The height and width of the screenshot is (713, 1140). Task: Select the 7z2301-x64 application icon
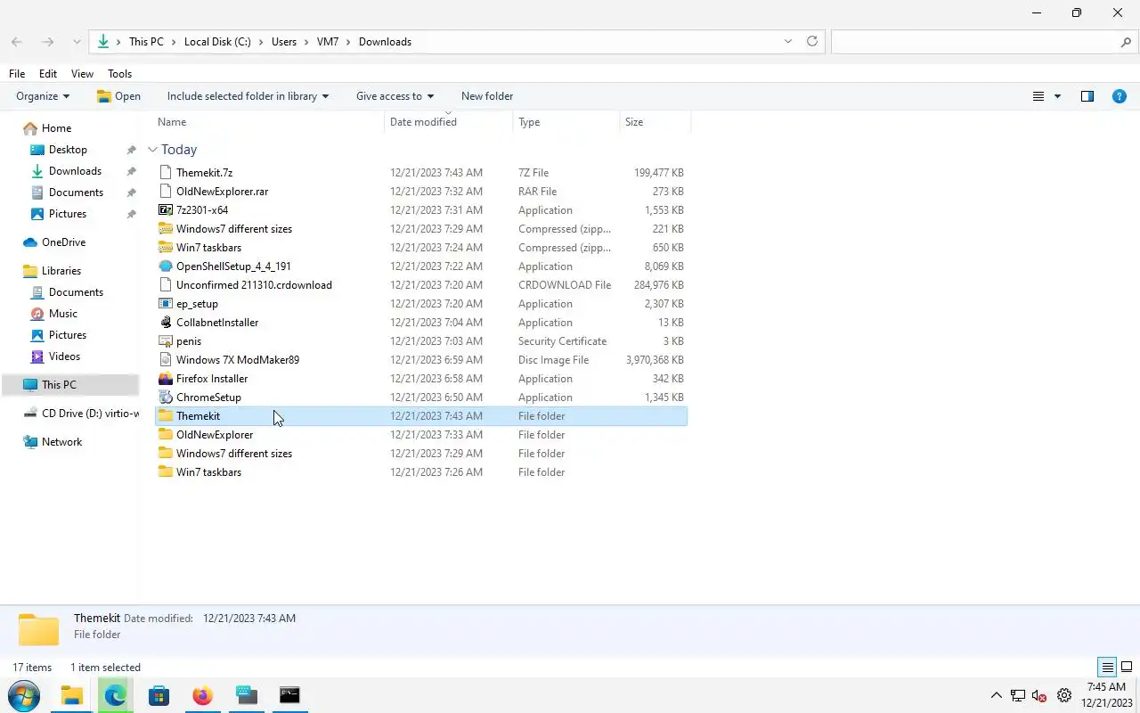(165, 210)
